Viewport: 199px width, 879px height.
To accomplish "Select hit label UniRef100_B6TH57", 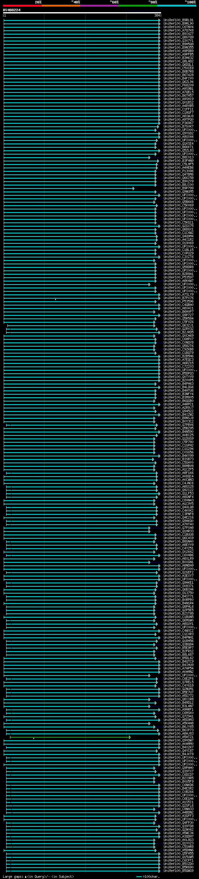I will pyautogui.click(x=178, y=95).
